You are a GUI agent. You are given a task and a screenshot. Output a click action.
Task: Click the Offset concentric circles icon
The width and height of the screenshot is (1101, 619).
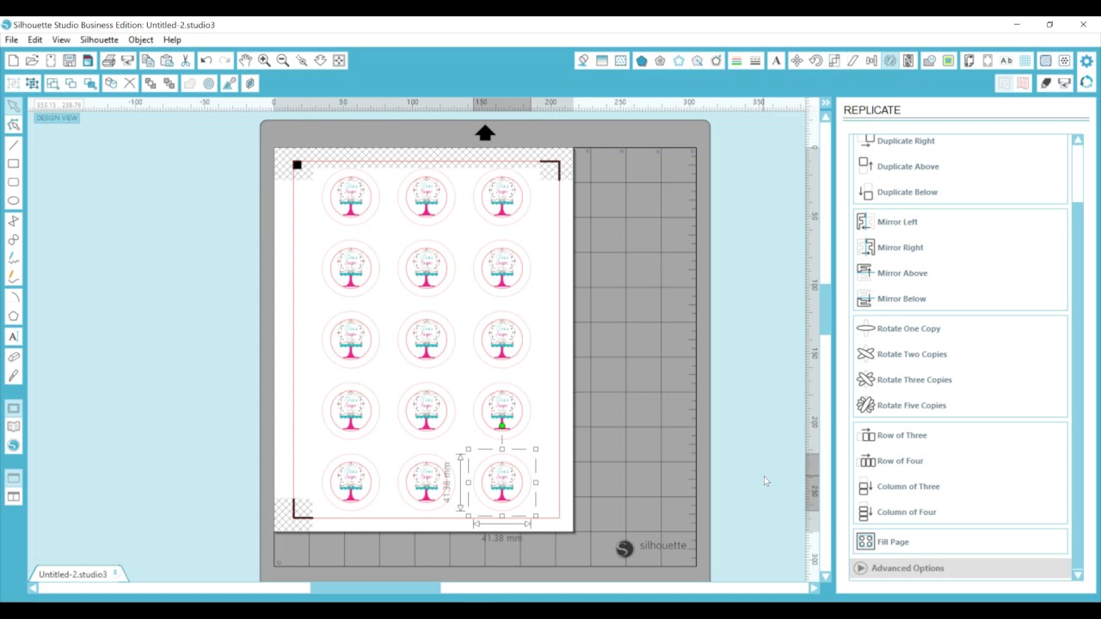[208, 83]
